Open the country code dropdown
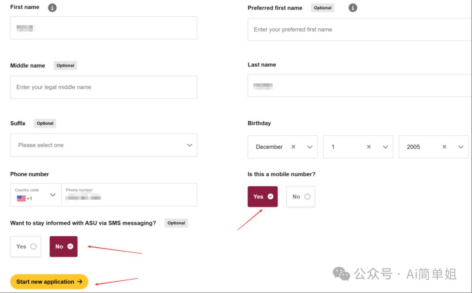This screenshot has width=472, height=293. (53, 195)
